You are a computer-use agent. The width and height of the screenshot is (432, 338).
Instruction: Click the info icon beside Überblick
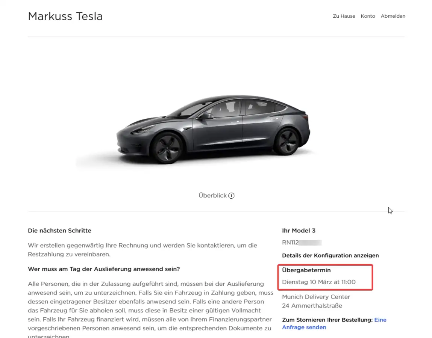pos(231,196)
